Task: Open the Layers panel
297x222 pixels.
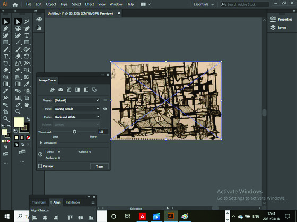Action: pos(278,27)
